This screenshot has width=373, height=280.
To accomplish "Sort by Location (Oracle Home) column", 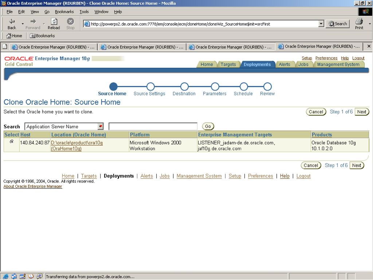I will tap(79, 135).
